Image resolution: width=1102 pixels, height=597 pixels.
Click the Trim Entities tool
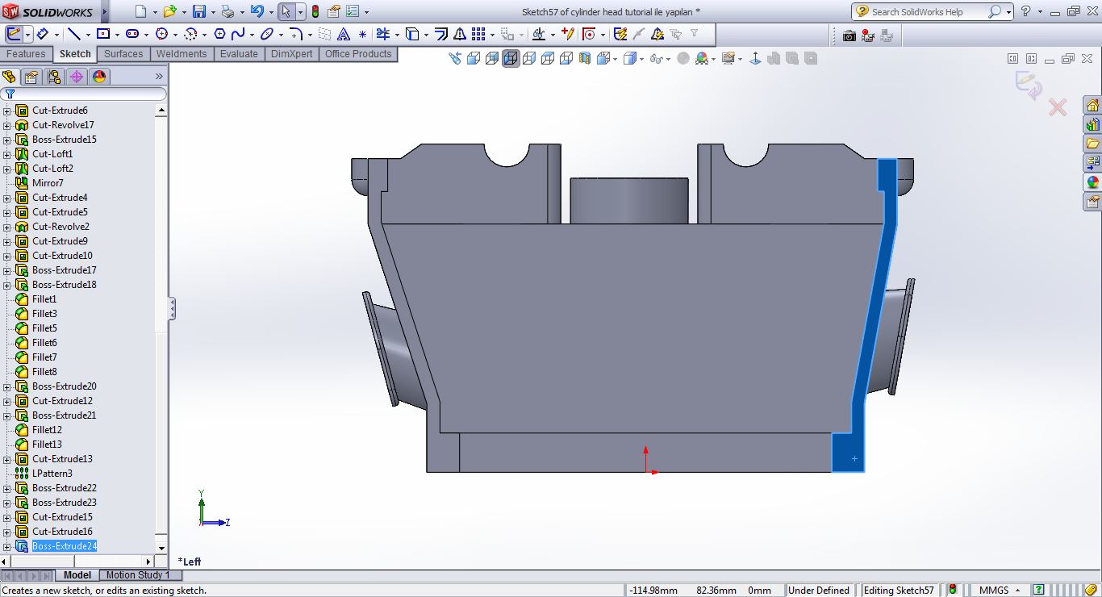382,34
